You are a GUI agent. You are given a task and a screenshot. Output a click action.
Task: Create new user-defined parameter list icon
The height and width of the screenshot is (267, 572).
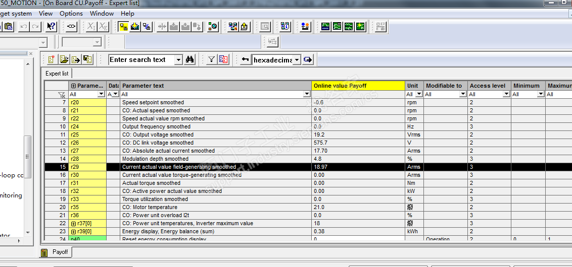tap(52, 59)
